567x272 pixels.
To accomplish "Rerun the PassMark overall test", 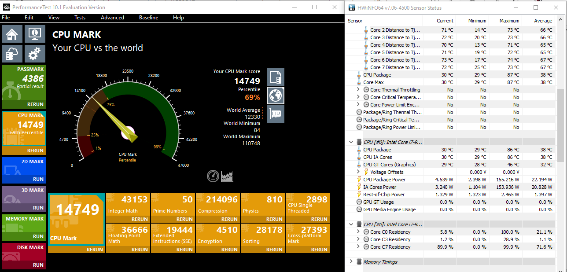I will [x=35, y=105].
